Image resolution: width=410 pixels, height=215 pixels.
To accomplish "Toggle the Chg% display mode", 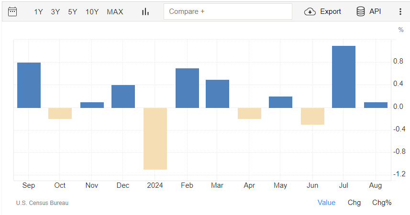I will [382, 203].
